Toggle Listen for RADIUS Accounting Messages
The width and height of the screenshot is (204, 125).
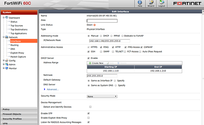coord(88,122)
